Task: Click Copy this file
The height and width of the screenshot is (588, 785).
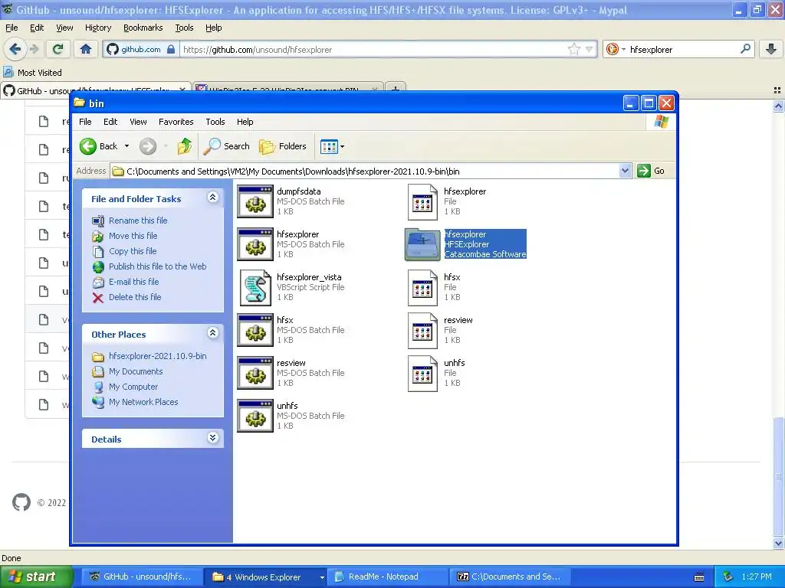Action: [x=133, y=251]
